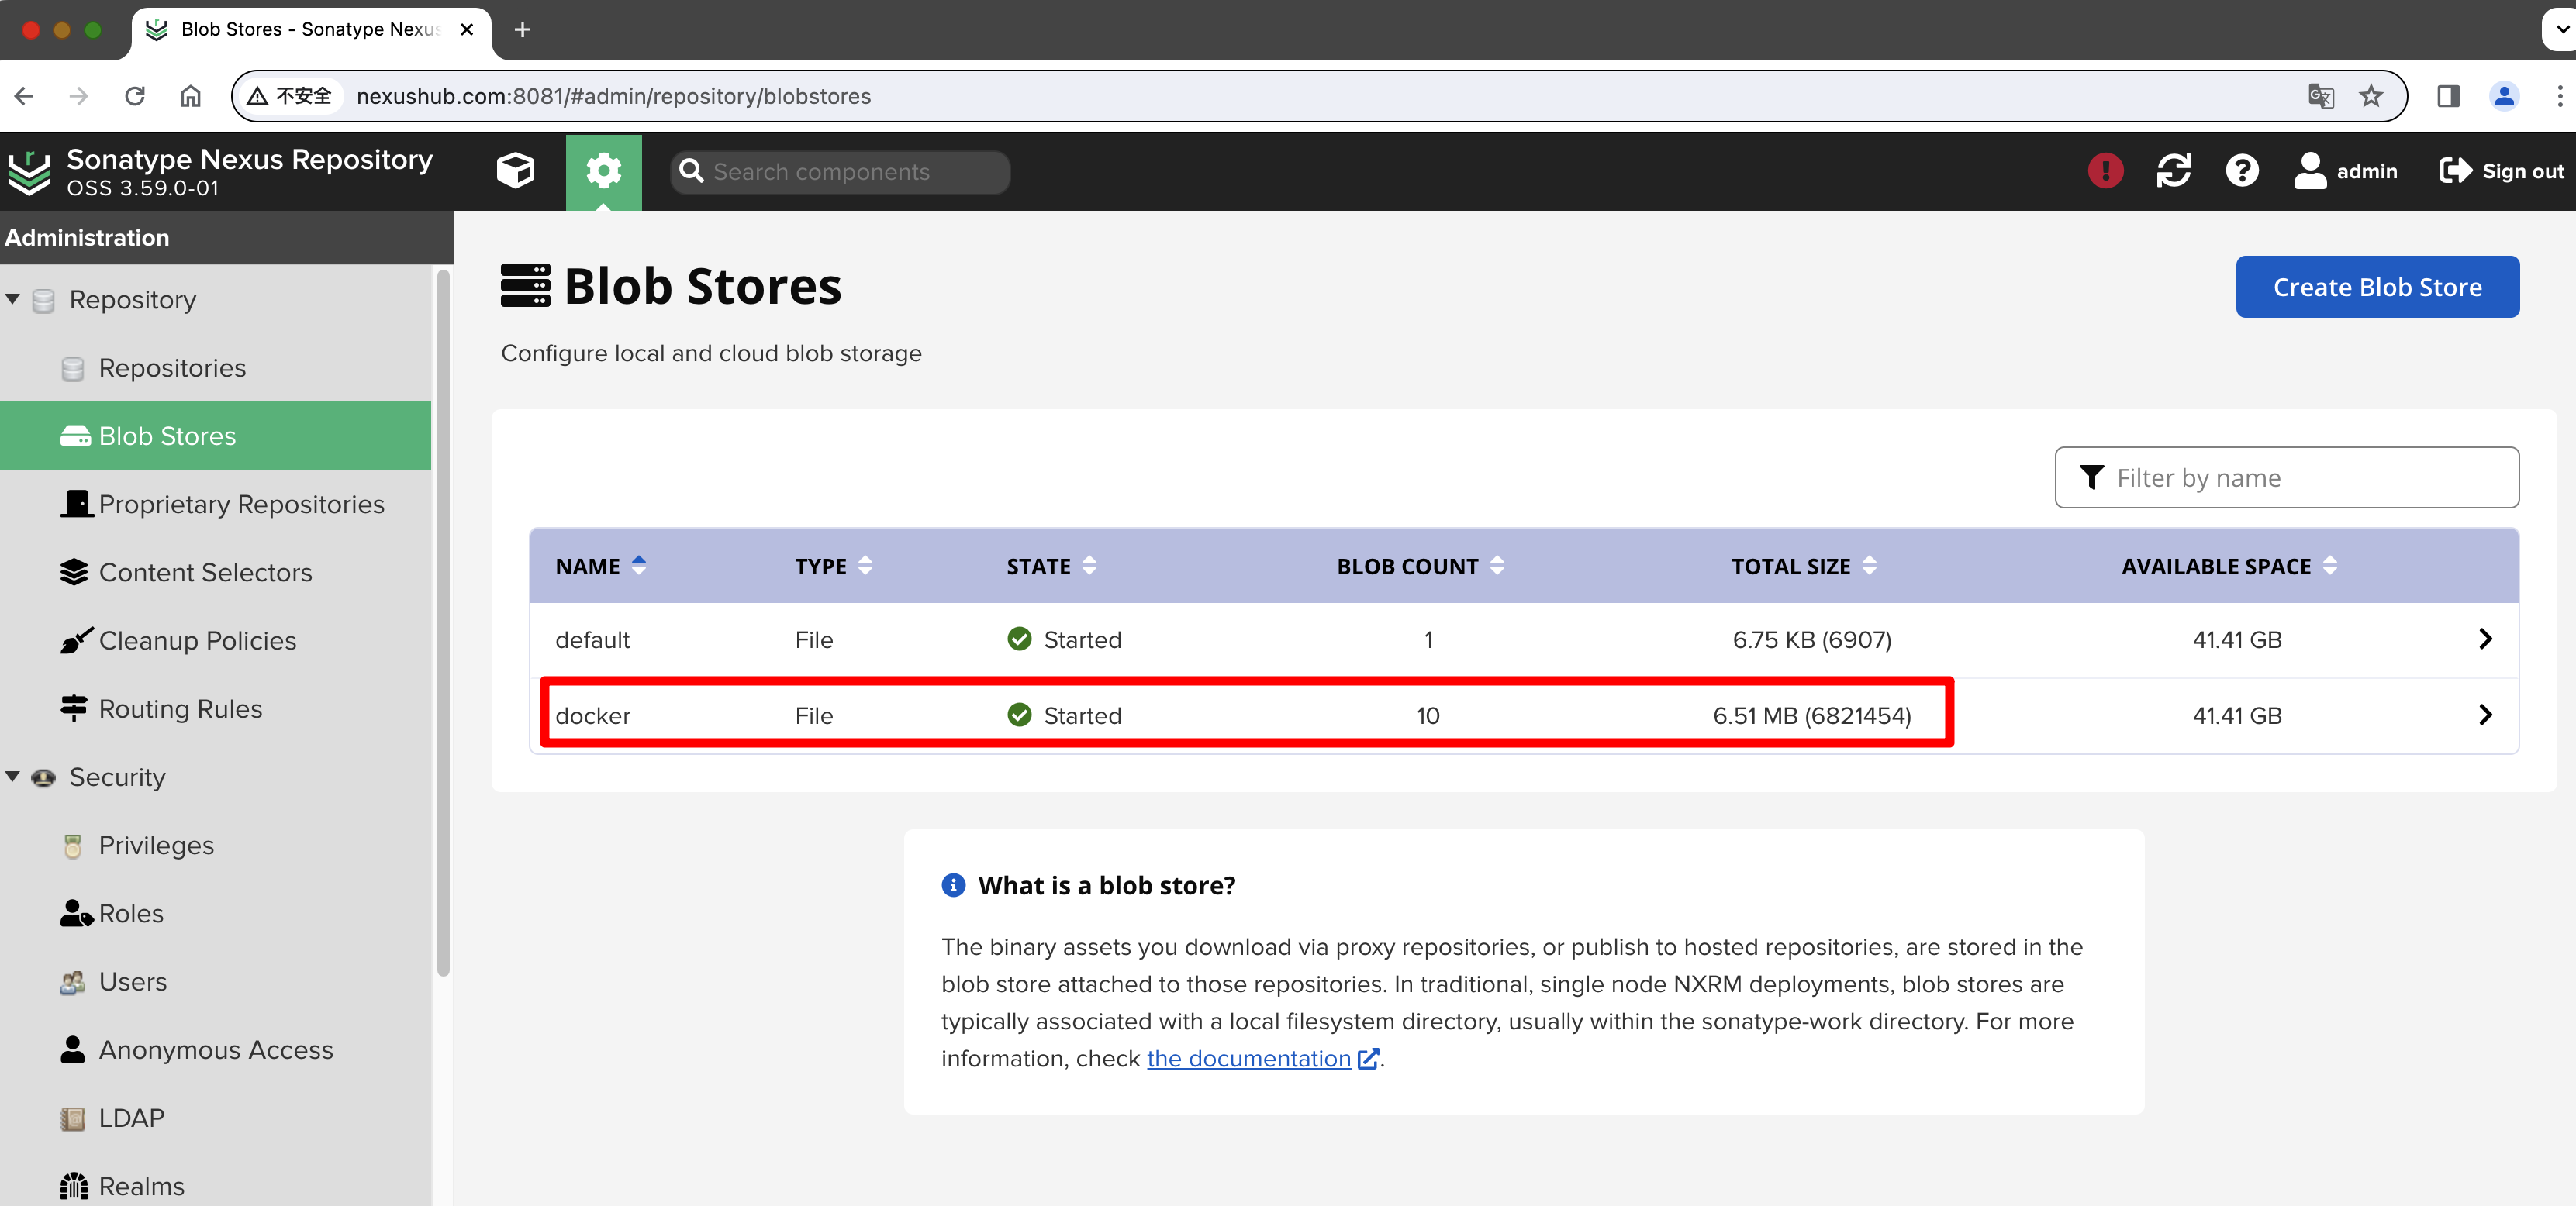Collapse the Security tree section

[x=13, y=777]
